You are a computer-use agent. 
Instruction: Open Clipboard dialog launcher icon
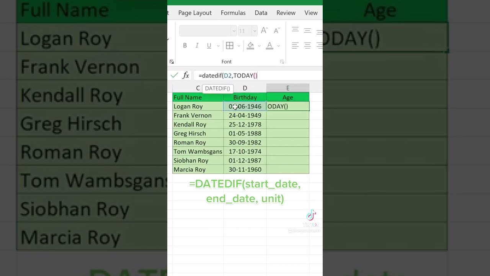coord(171,62)
